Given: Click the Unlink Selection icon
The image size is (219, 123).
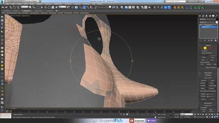Looking at the screenshot, I should tap(14, 7).
